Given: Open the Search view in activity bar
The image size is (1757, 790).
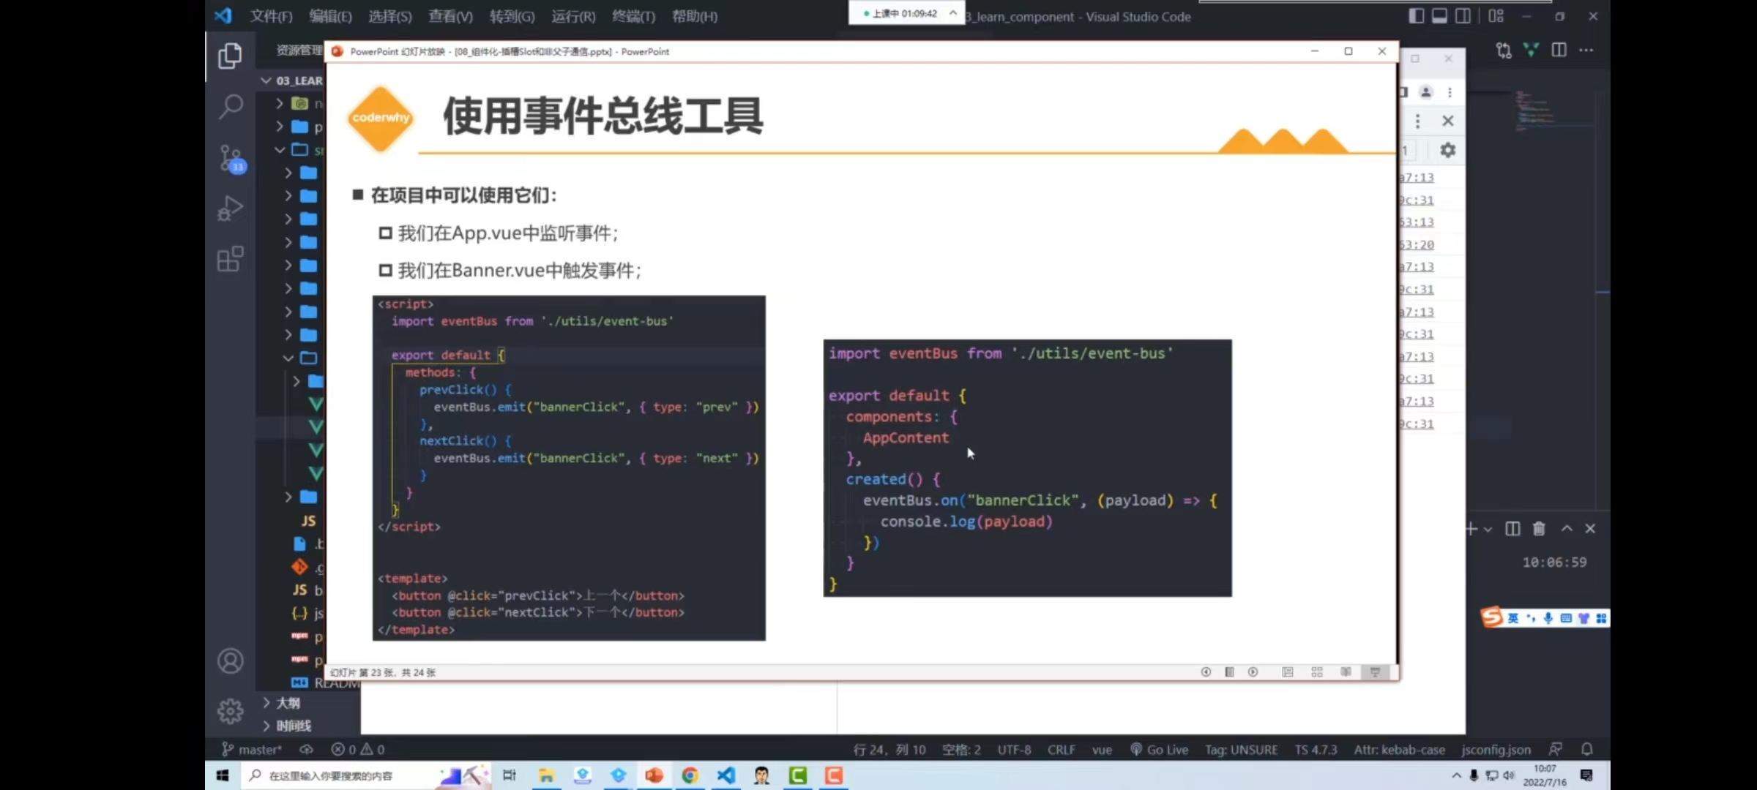Looking at the screenshot, I should [230, 107].
